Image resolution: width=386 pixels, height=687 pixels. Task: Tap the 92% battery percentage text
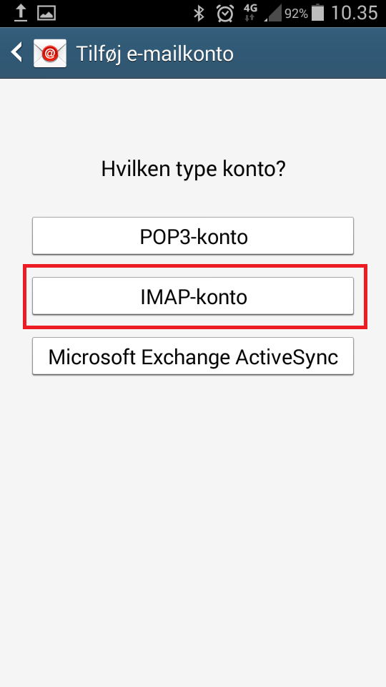pyautogui.click(x=296, y=14)
